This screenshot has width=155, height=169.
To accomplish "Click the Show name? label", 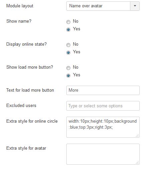I will 19,21.
